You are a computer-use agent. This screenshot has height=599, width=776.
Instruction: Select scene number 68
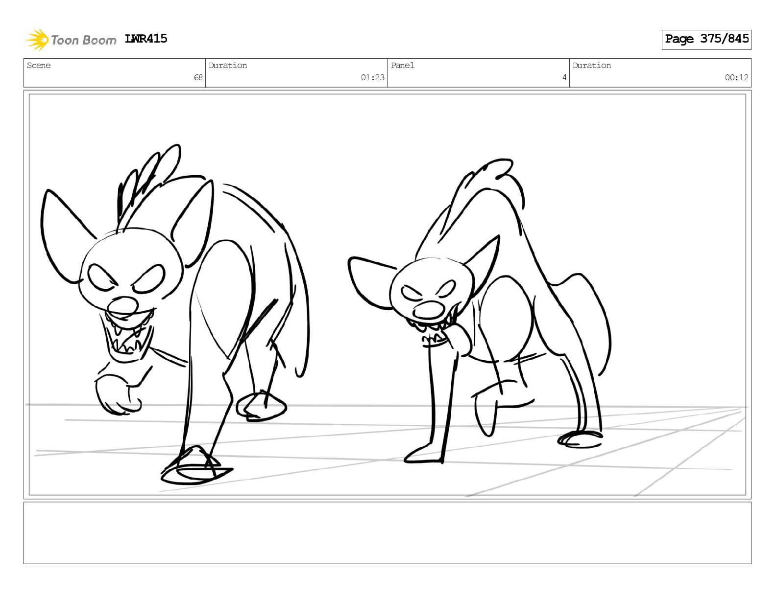(198, 77)
